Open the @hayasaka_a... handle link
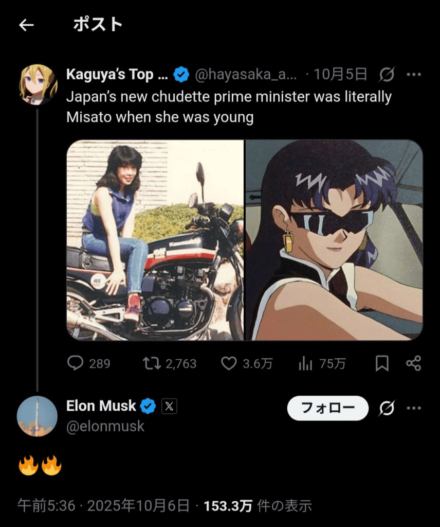This screenshot has width=440, height=527. click(246, 75)
